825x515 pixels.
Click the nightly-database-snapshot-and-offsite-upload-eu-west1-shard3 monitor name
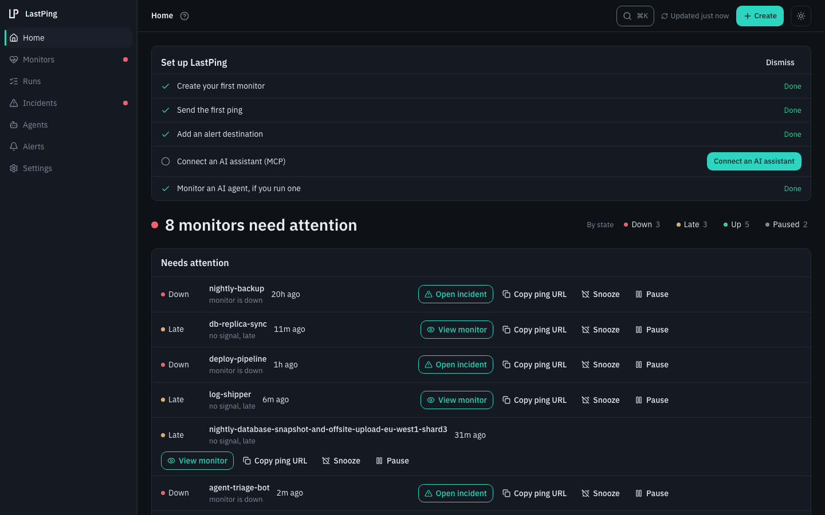328,429
